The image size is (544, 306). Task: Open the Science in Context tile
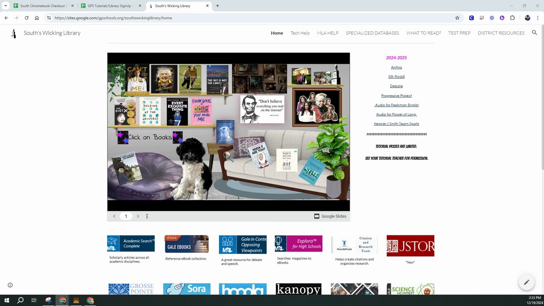click(x=411, y=289)
